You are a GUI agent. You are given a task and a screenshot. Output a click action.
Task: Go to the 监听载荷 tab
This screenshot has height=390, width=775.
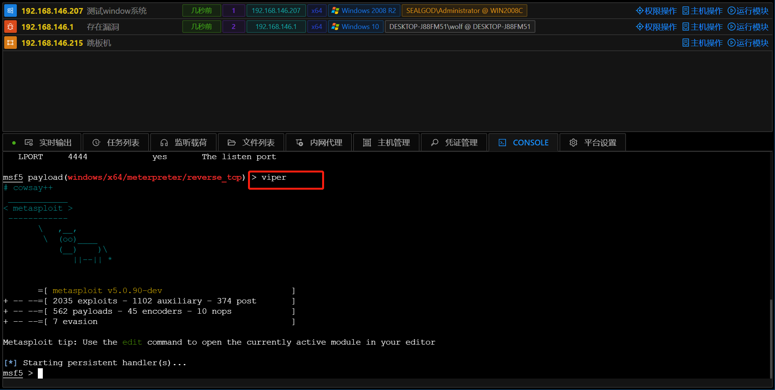point(183,142)
